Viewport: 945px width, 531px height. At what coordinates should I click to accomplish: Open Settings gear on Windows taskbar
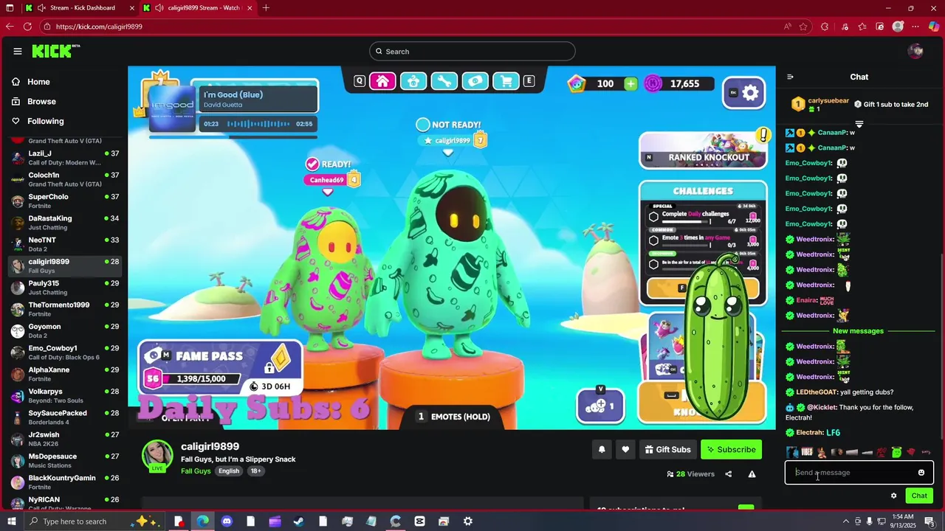467,521
